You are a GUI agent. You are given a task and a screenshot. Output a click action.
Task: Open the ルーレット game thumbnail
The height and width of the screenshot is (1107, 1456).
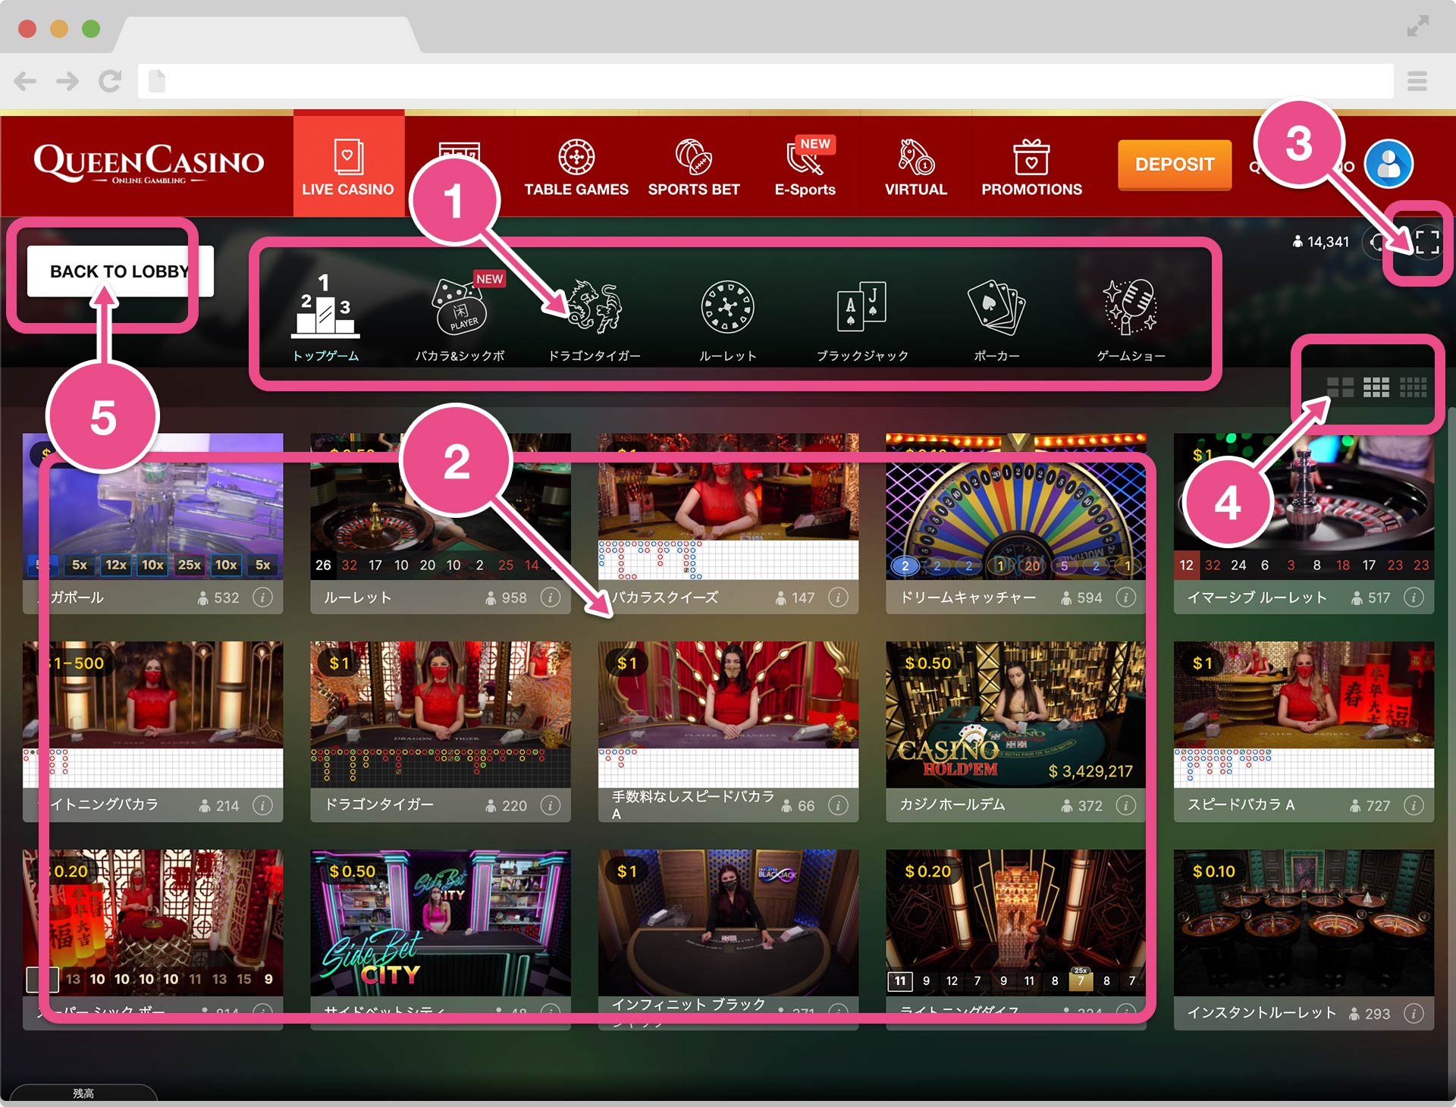click(441, 506)
